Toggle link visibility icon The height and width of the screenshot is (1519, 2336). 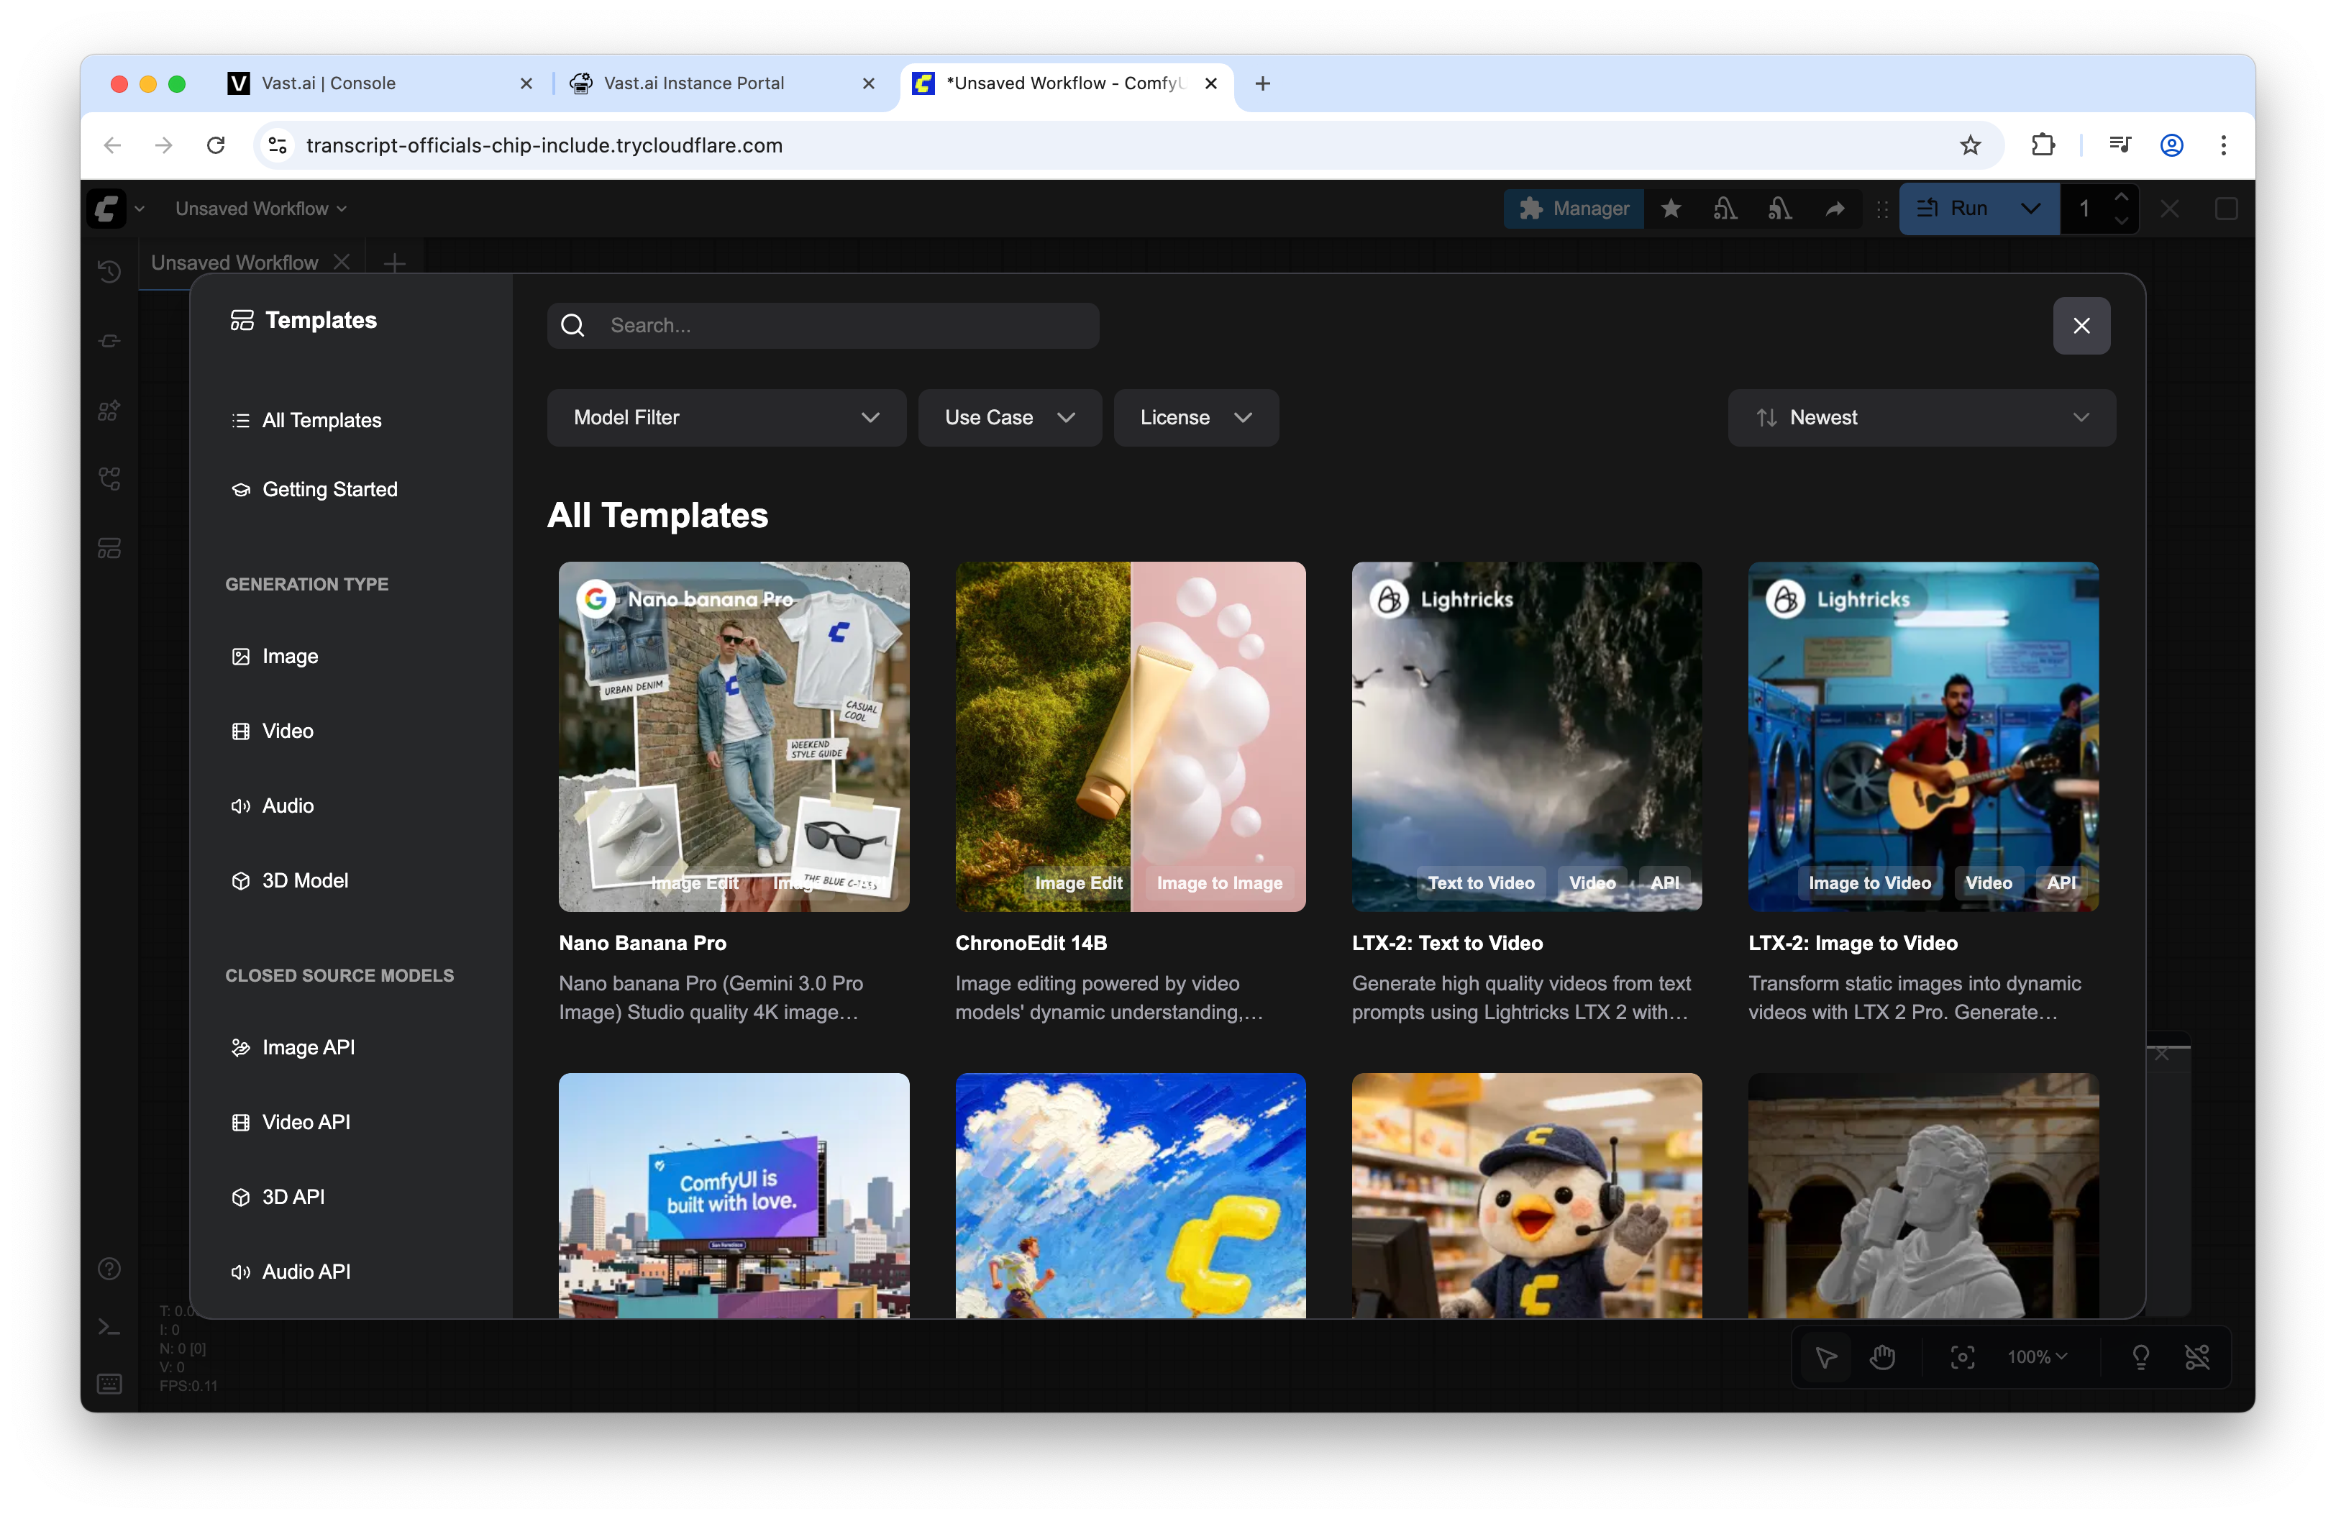click(2196, 1357)
